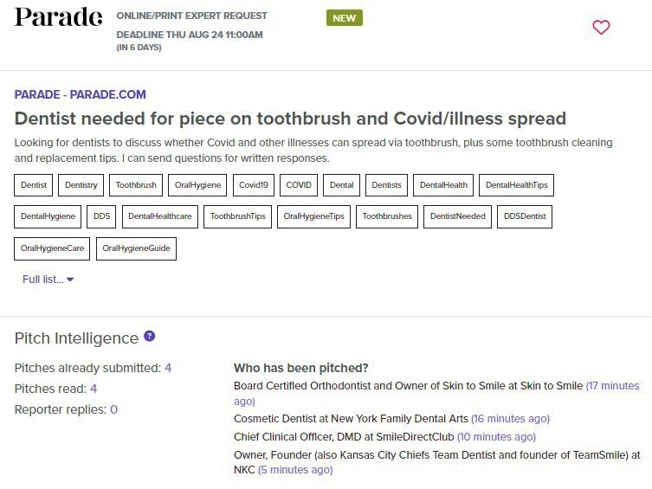Click the DDS tag
This screenshot has height=489, width=652.
102,216
